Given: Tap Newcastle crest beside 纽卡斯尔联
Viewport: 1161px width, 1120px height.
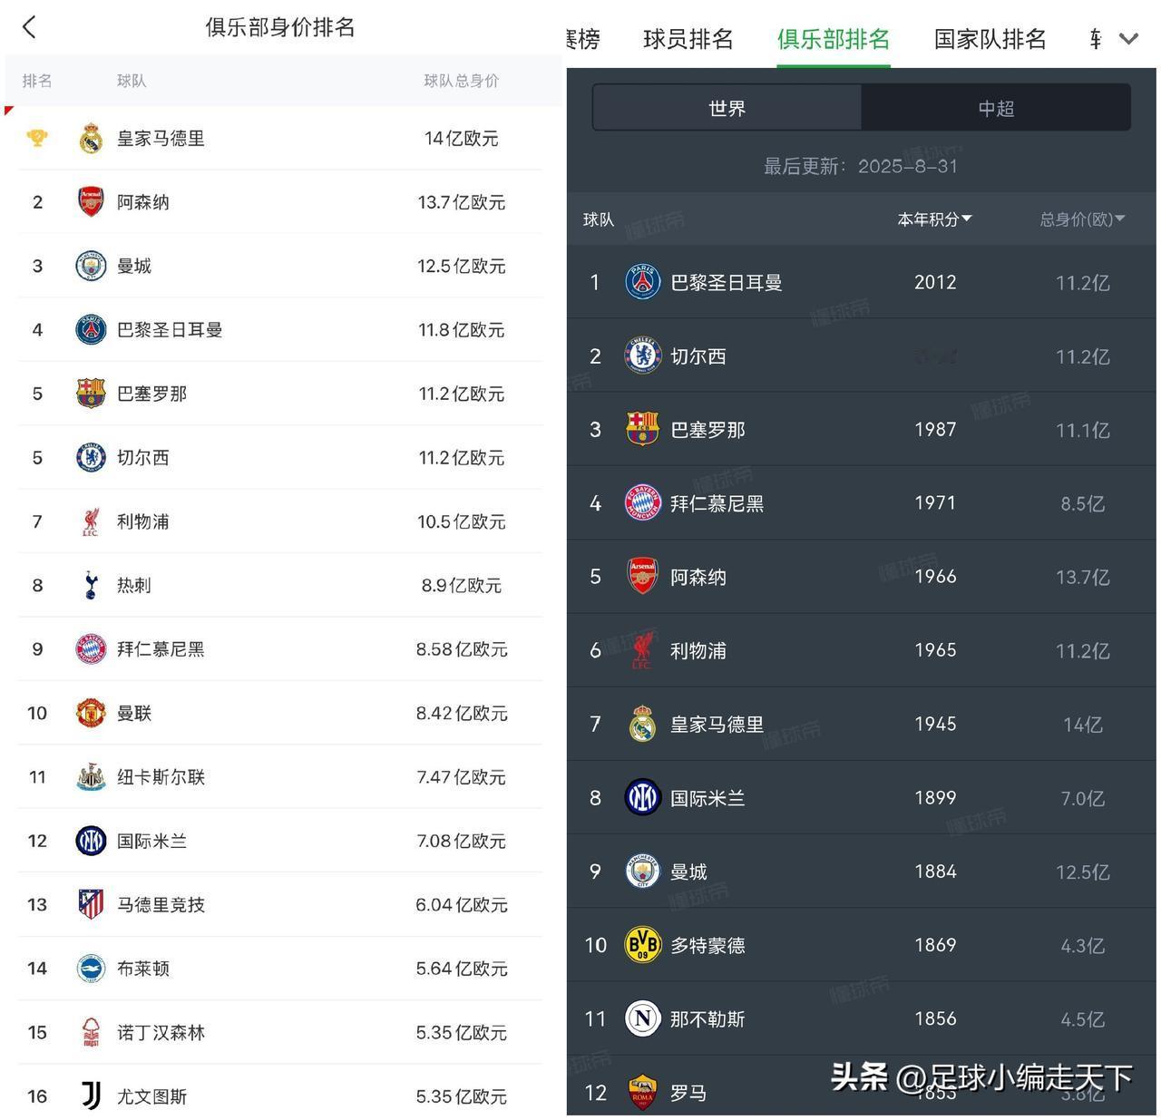Looking at the screenshot, I should 91,777.
